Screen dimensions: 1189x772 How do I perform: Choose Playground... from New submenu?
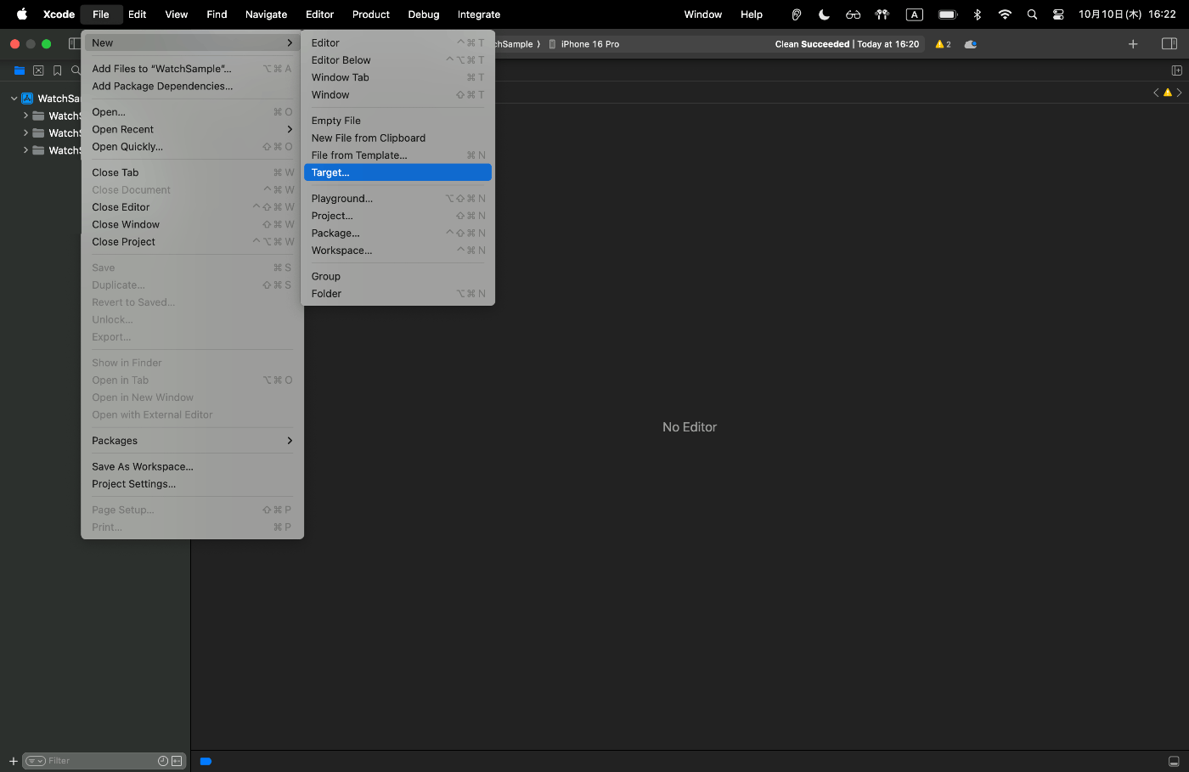(397, 199)
